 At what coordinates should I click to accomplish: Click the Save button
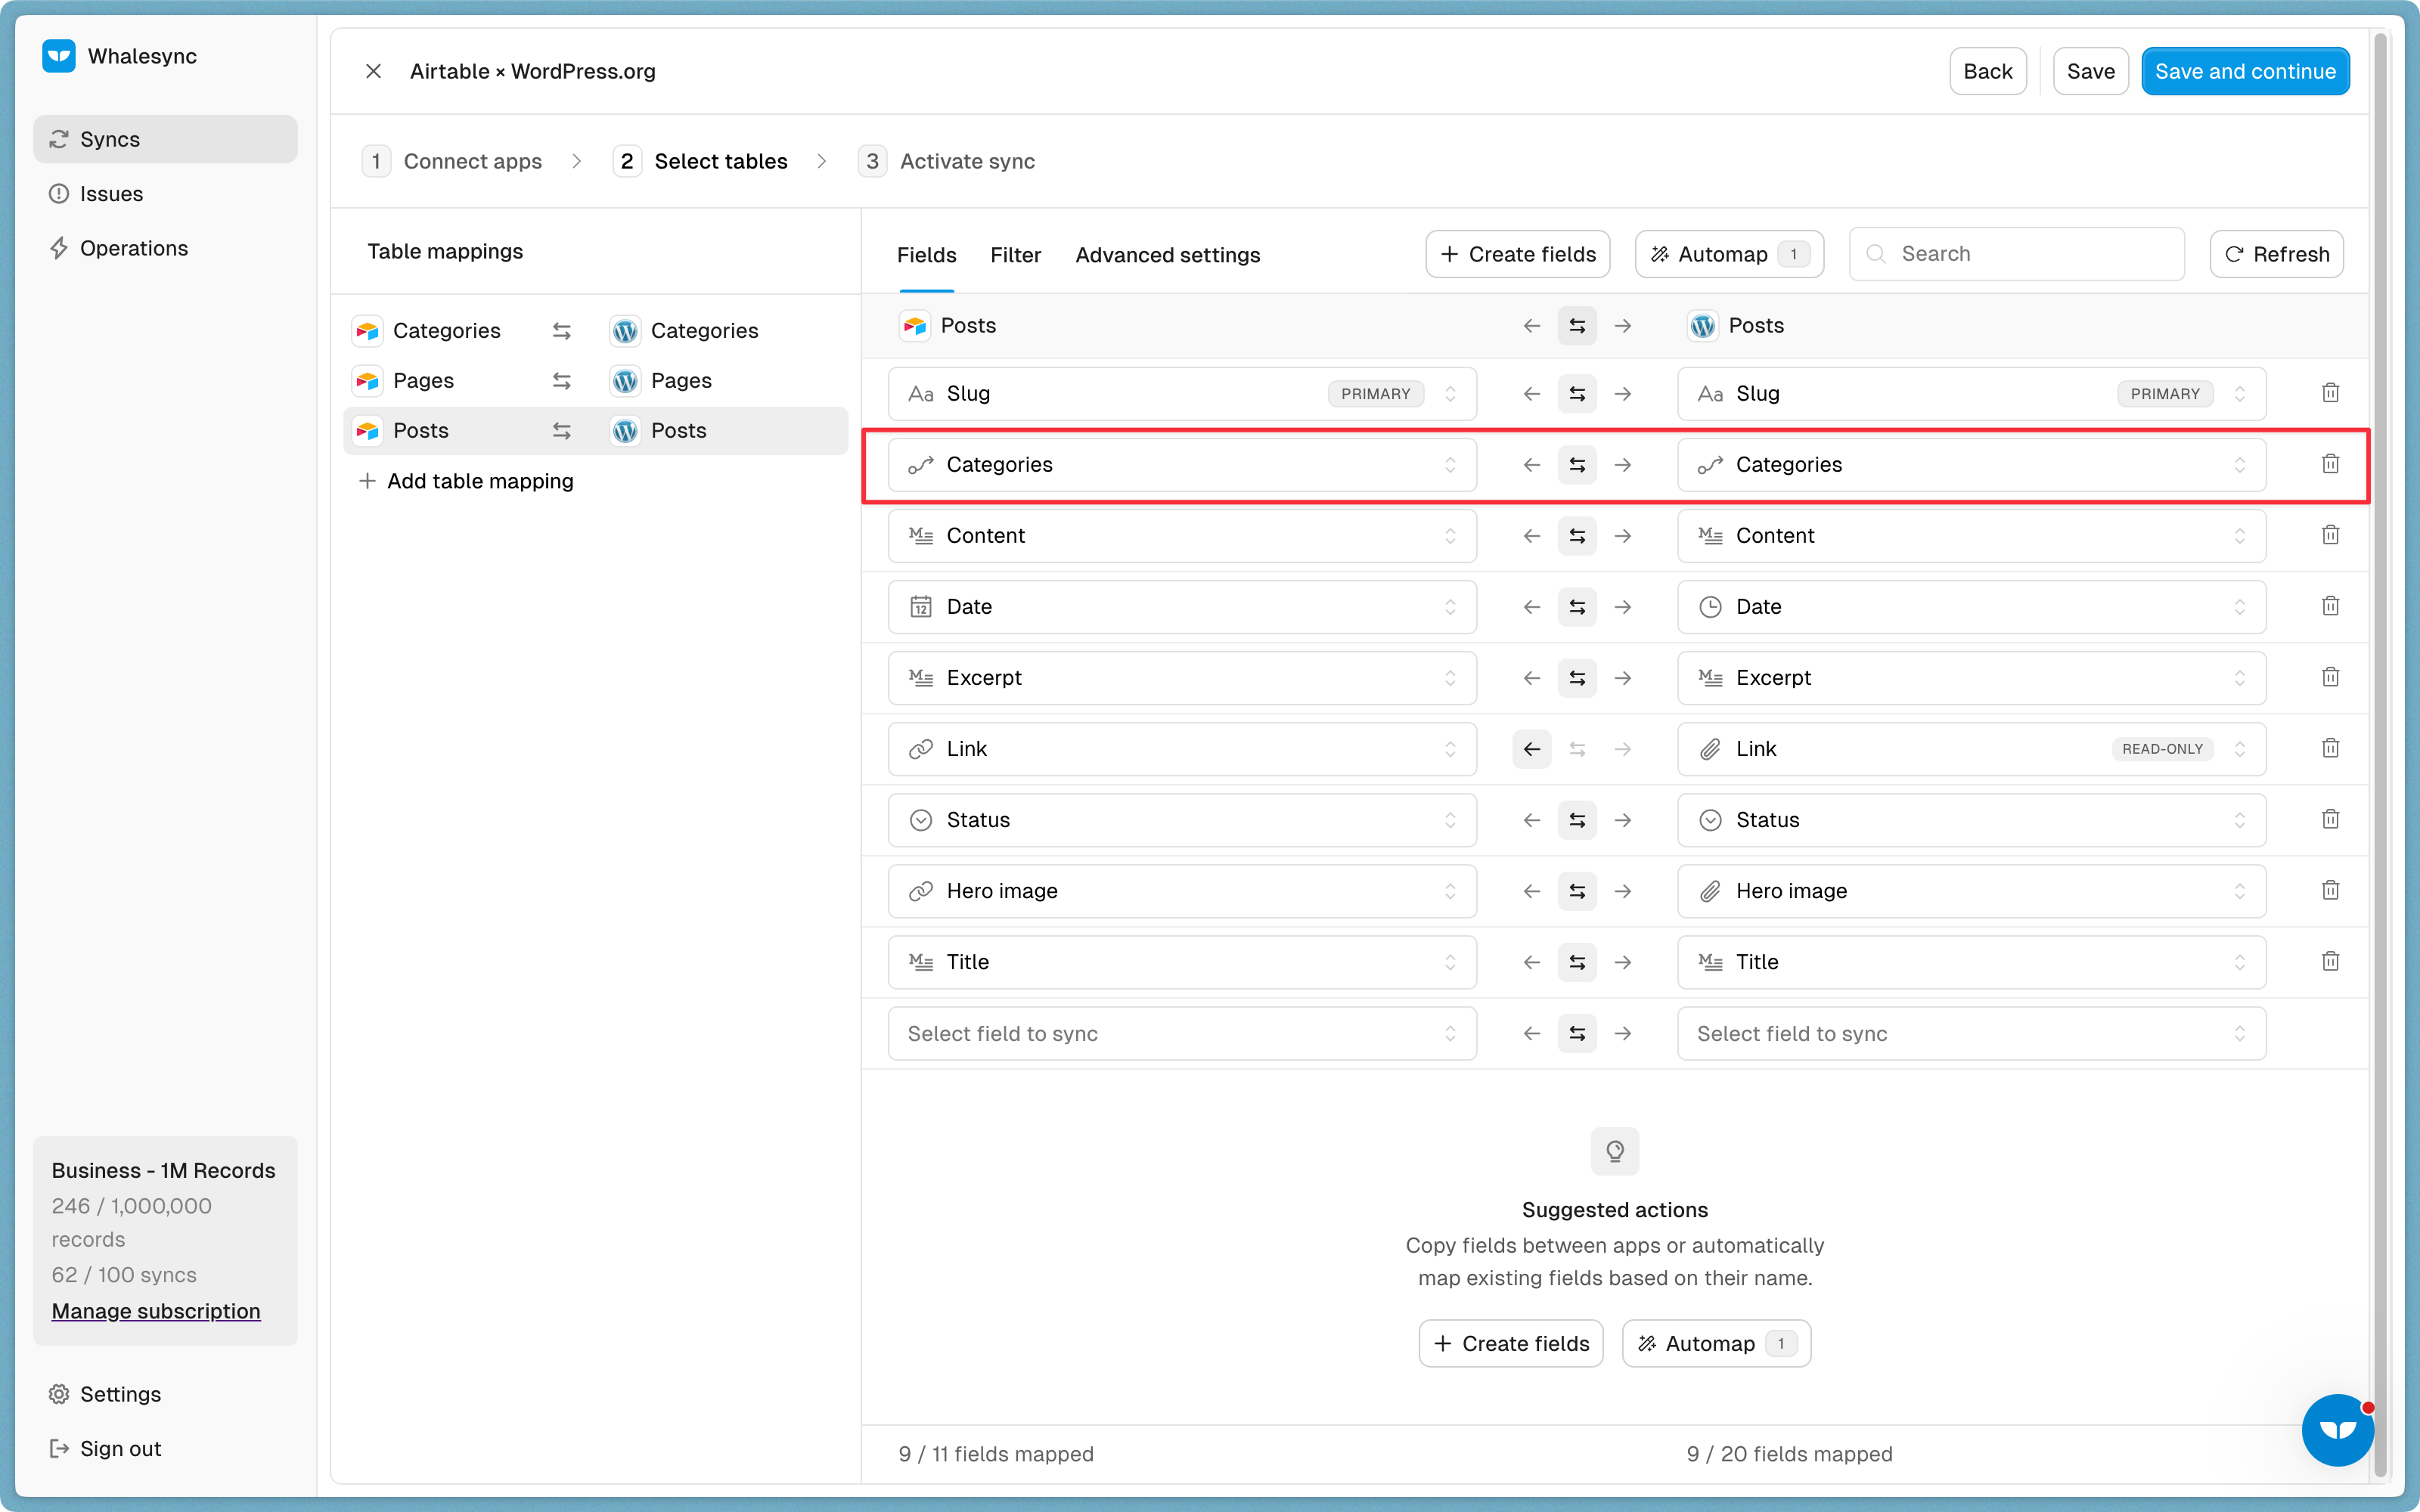2090,71
